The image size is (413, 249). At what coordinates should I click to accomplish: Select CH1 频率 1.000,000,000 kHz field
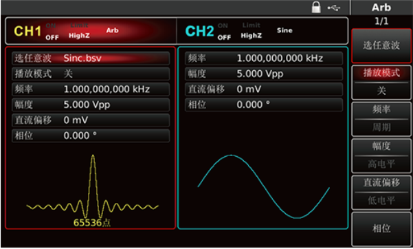coord(91,89)
